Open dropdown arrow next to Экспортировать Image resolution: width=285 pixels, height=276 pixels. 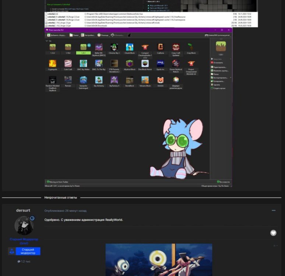click(x=231, y=78)
